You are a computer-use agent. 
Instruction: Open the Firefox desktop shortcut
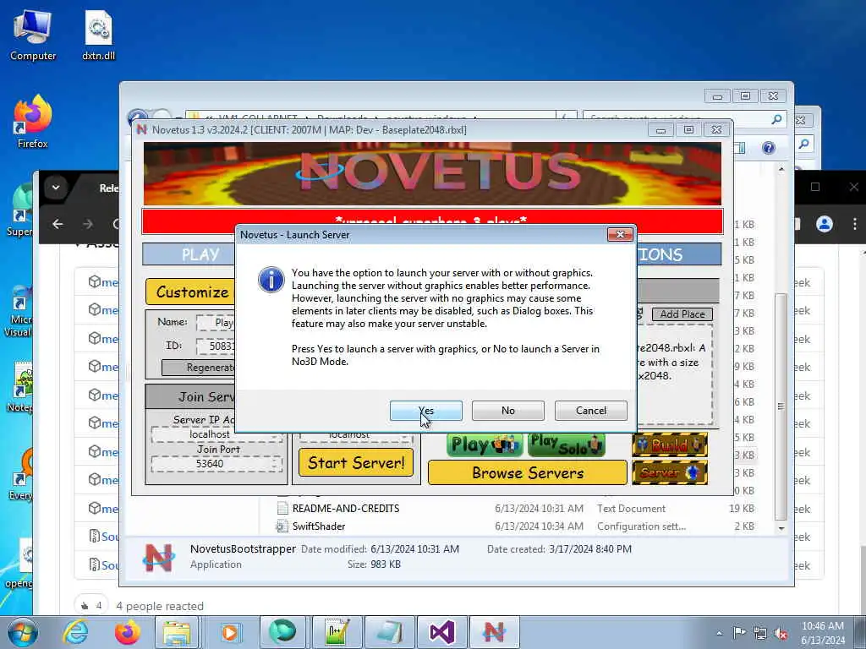pyautogui.click(x=33, y=122)
